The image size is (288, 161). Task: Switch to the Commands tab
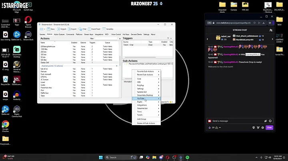70,34
